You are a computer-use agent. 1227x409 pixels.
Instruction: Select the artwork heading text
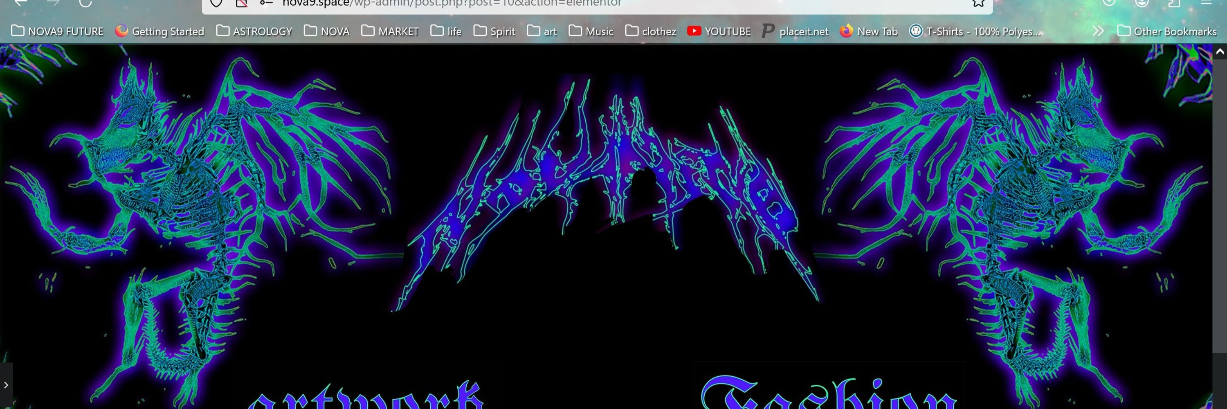click(x=366, y=395)
